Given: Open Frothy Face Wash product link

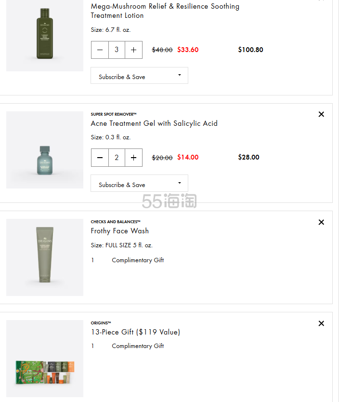Looking at the screenshot, I should tap(120, 231).
